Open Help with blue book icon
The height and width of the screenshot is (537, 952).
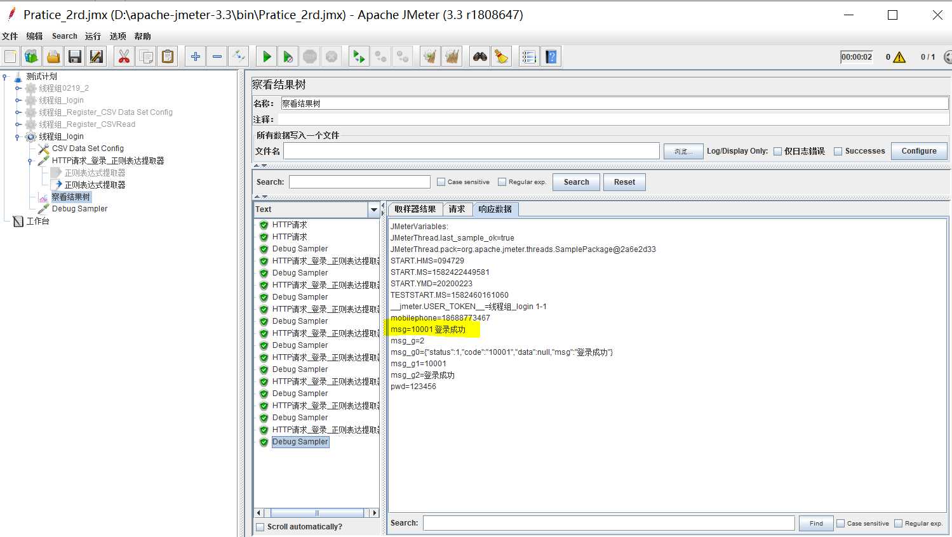click(551, 56)
